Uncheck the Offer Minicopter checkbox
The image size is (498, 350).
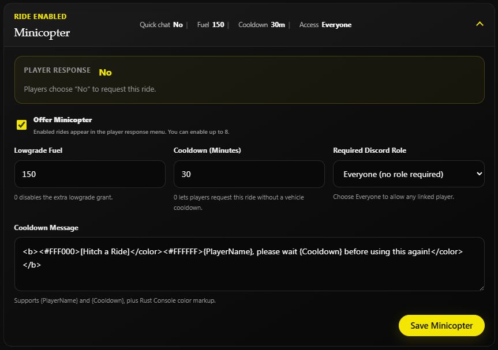[21, 125]
